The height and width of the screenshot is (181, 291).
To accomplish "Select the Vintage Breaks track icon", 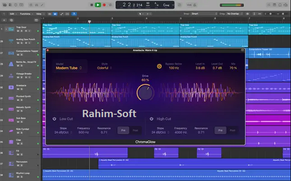I will [x=11, y=76].
